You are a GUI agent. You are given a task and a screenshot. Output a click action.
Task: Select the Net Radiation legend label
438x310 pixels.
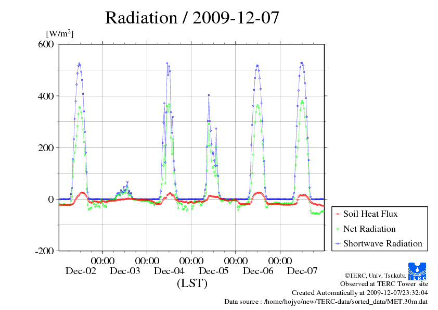[x=369, y=229]
